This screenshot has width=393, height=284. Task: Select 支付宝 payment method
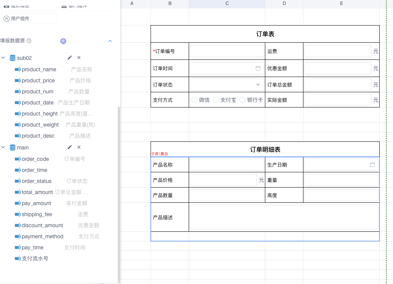pos(216,100)
